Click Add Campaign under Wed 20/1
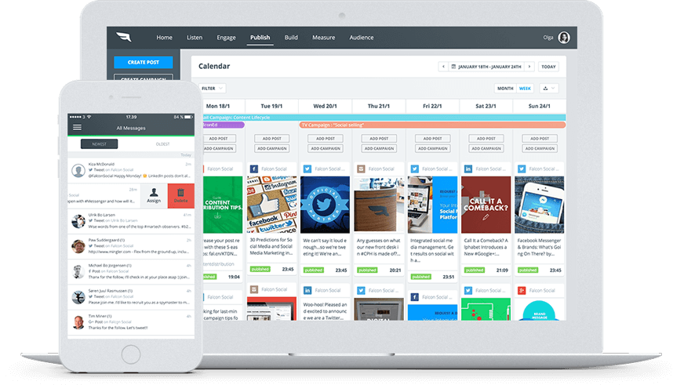 (326, 148)
